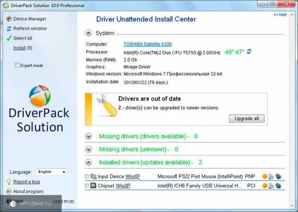Viewport: 298px width, 212px height.
Task: Click the 2.0 Gb memory value
Action: click(x=130, y=60)
